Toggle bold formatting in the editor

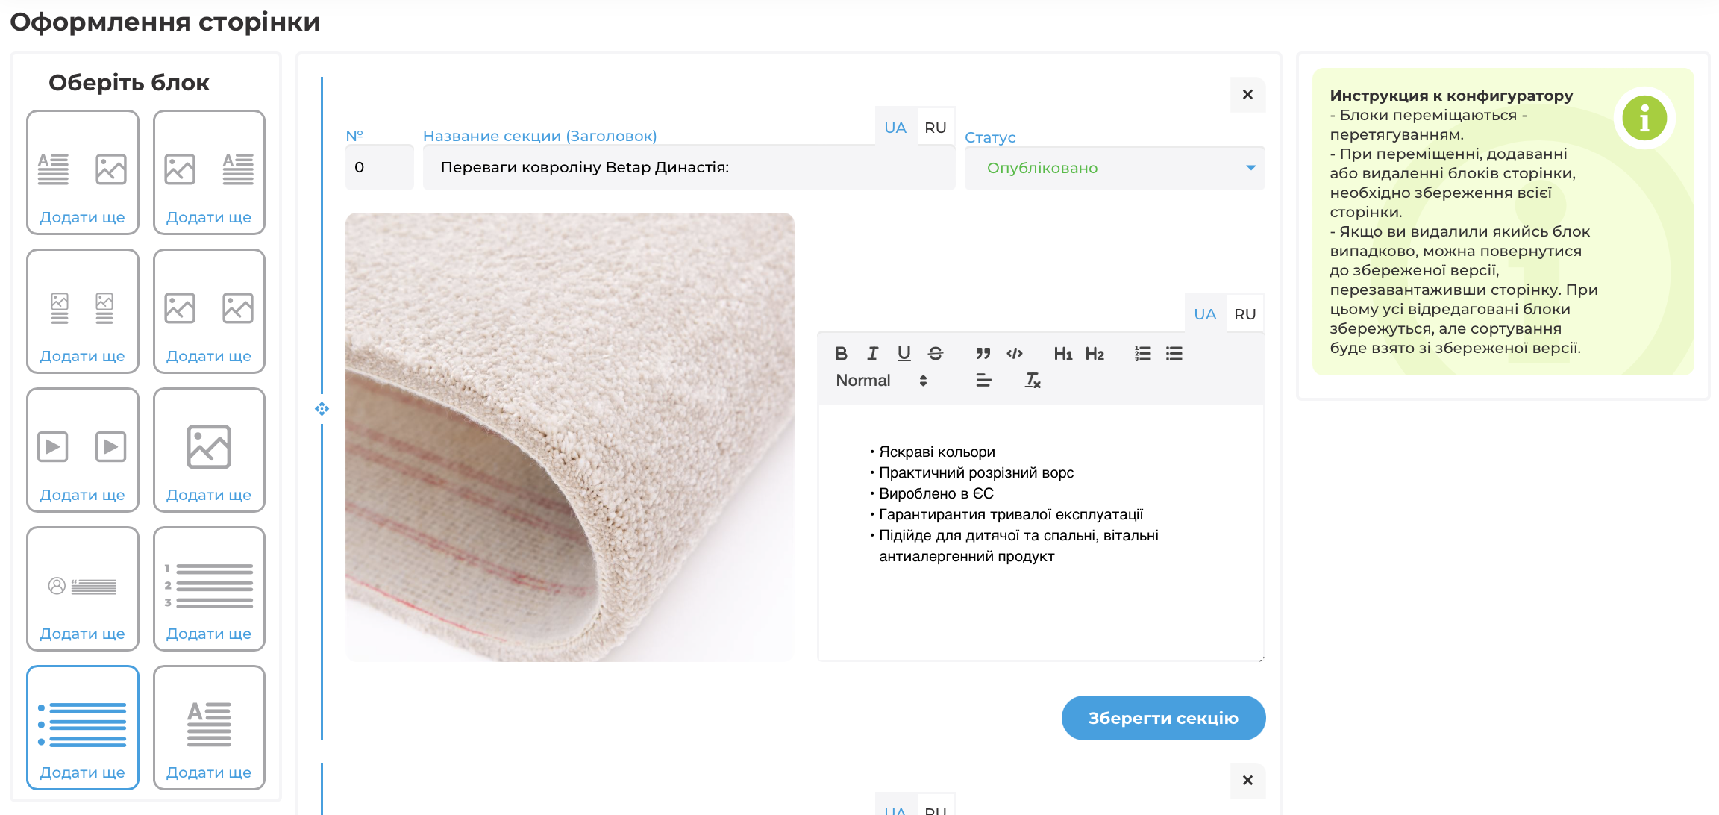click(x=841, y=353)
